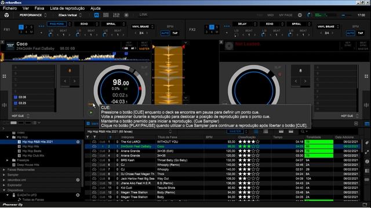This screenshot has height=208, width=371.
Task: Expand the Freestyle folder
Action: [x=8, y=160]
